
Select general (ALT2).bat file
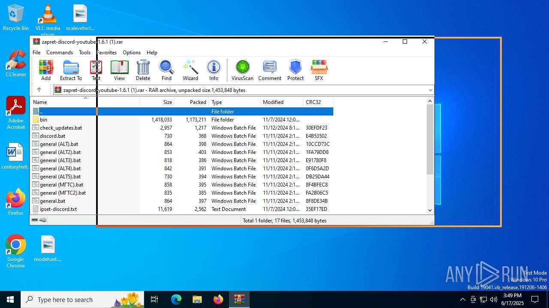click(x=182, y=152)
